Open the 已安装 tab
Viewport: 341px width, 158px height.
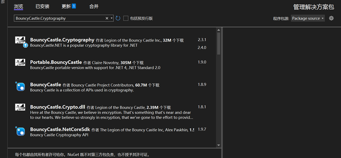coord(43,7)
